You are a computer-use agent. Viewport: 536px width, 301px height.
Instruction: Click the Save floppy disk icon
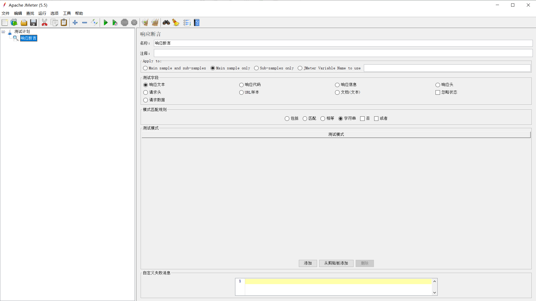pyautogui.click(x=33, y=23)
